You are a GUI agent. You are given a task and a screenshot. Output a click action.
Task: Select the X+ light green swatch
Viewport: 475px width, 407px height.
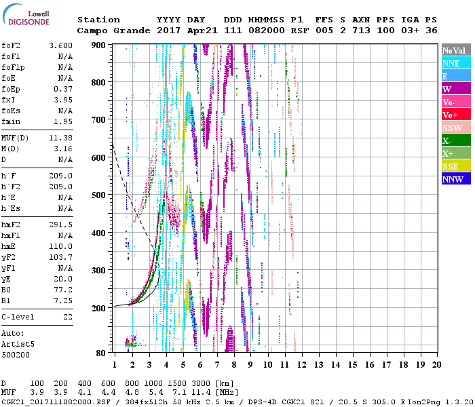click(456, 153)
